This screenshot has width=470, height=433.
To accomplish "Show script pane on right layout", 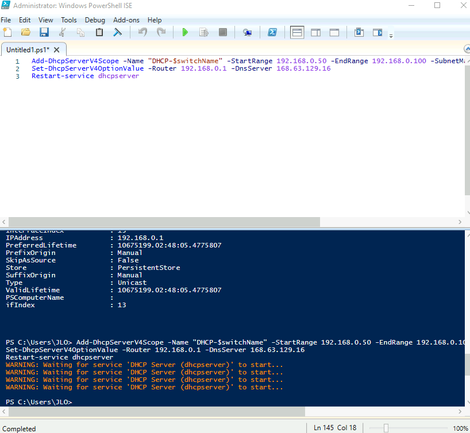I will pos(315,32).
